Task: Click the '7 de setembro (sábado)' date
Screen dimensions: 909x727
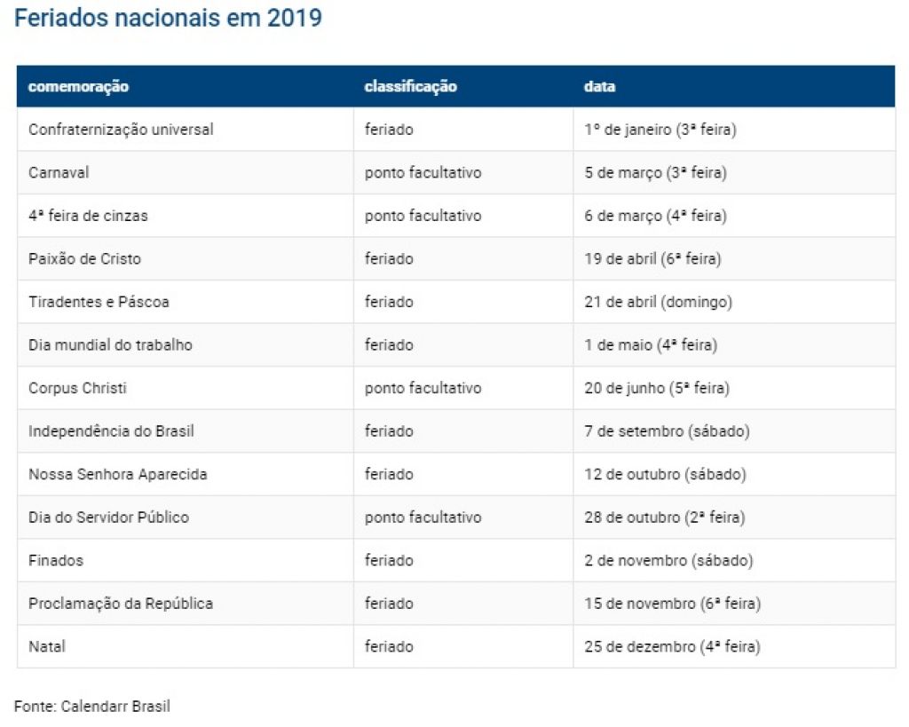Action: pos(667,431)
